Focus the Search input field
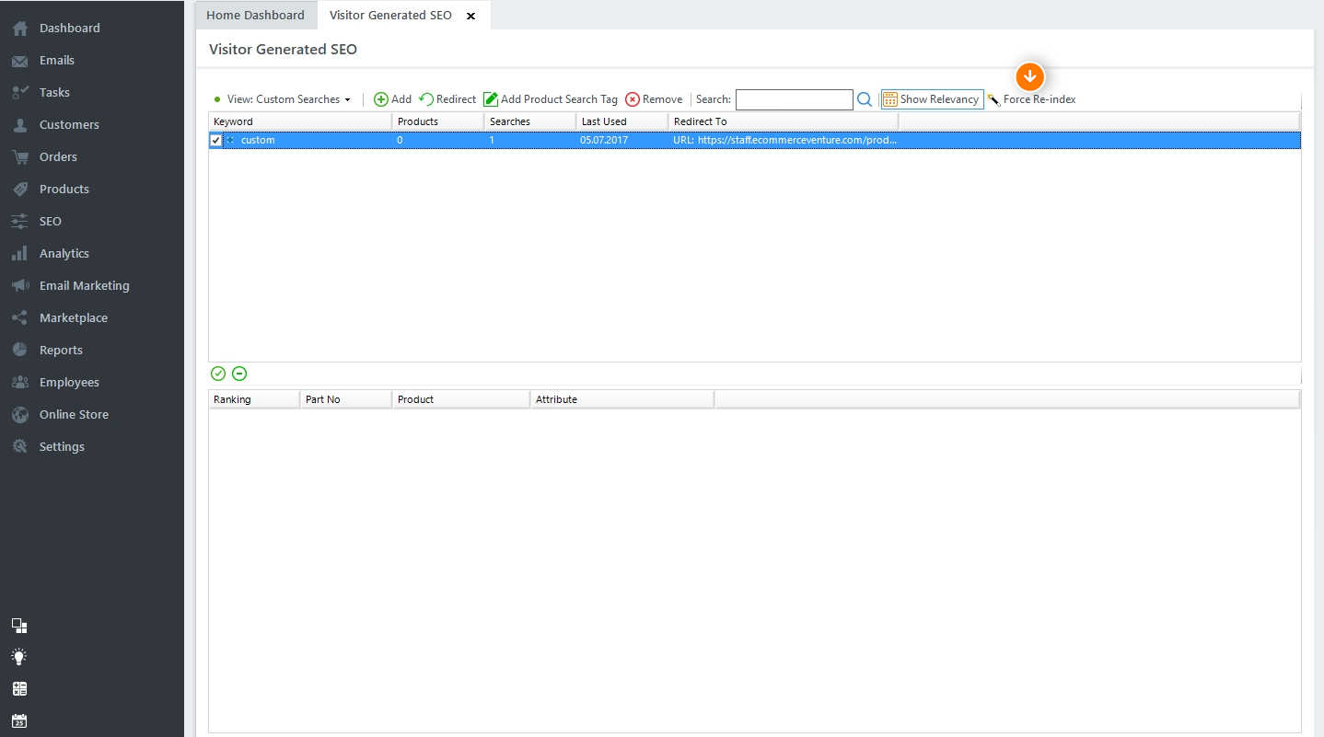The width and height of the screenshot is (1324, 737). tap(795, 99)
